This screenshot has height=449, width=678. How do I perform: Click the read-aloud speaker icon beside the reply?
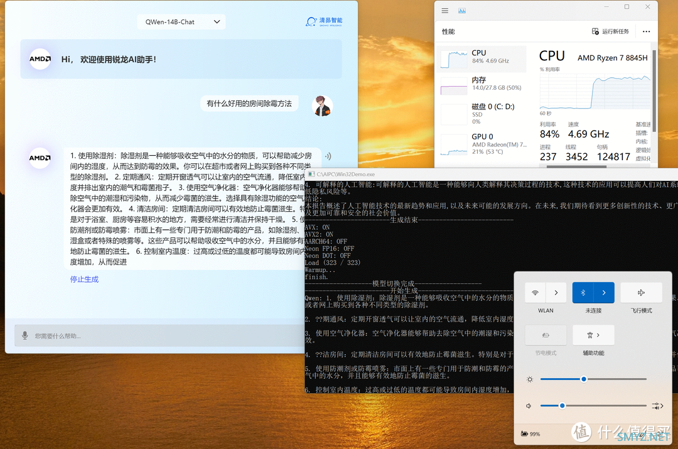tap(328, 156)
